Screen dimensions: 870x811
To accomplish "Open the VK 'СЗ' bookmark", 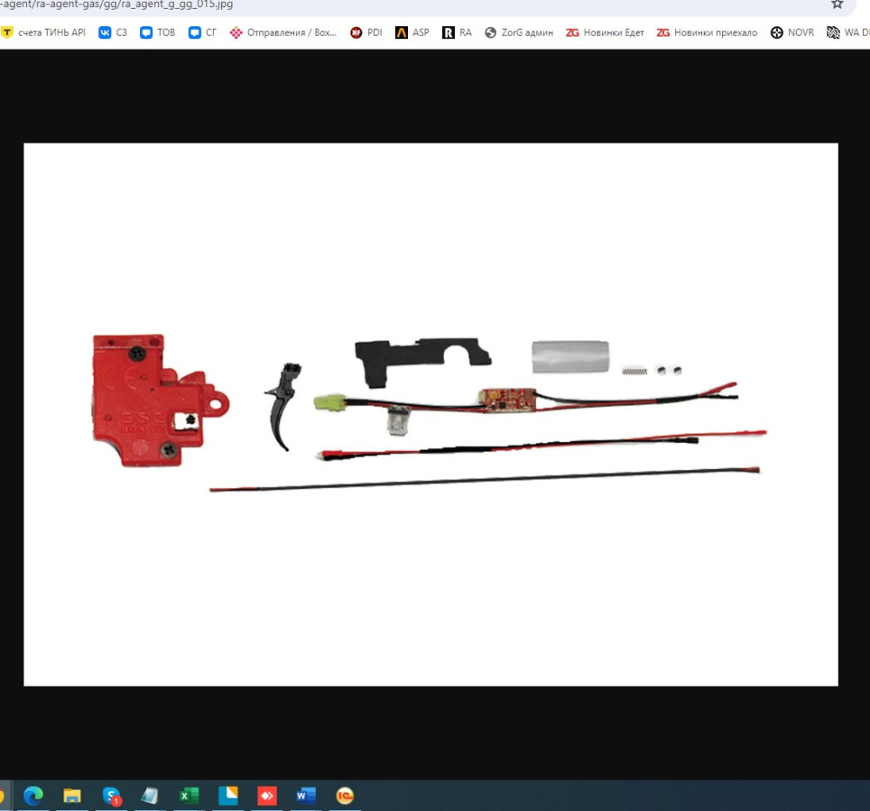I will [x=112, y=33].
